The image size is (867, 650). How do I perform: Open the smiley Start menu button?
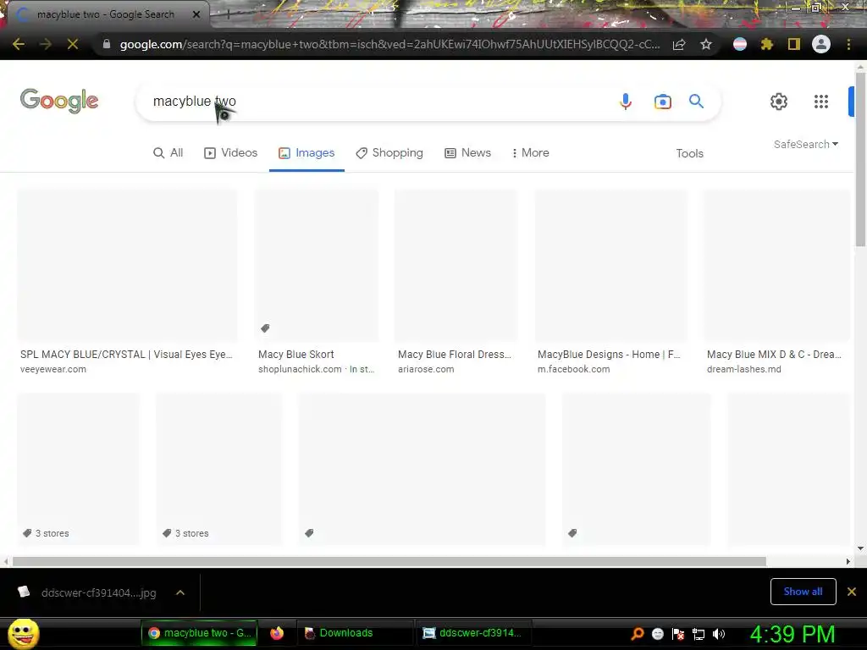pos(23,634)
